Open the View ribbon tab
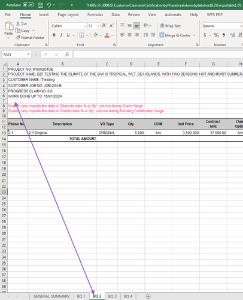This screenshot has width=243, height=300. 152,14
